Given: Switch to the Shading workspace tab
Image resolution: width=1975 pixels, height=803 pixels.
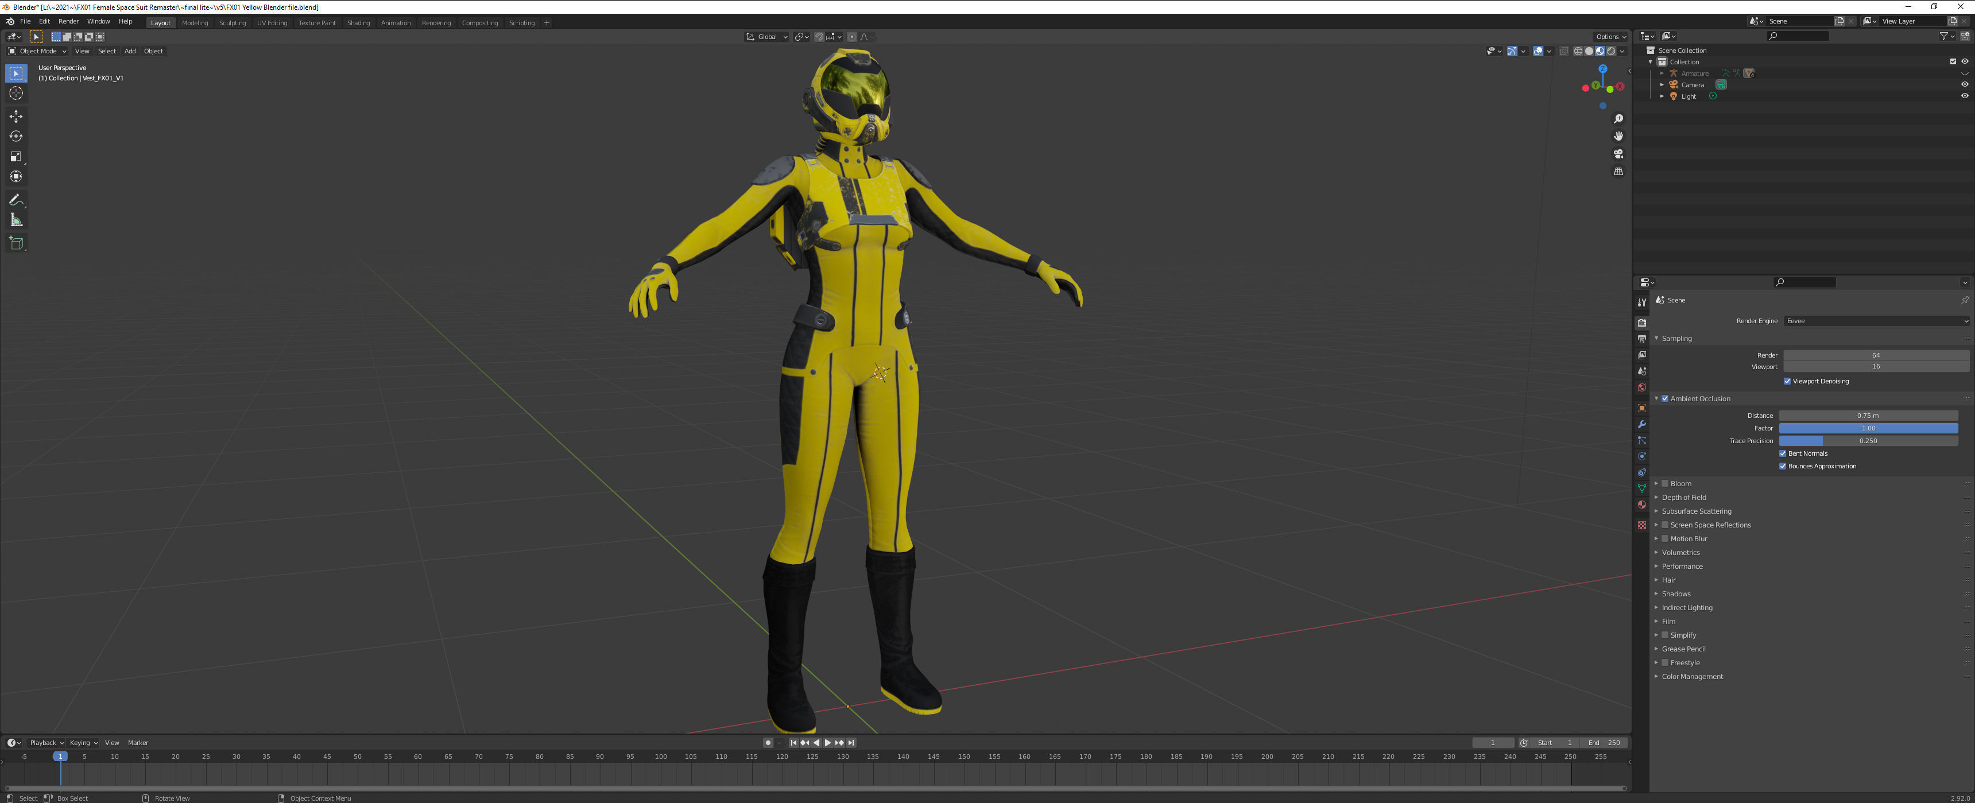Looking at the screenshot, I should click(x=358, y=23).
